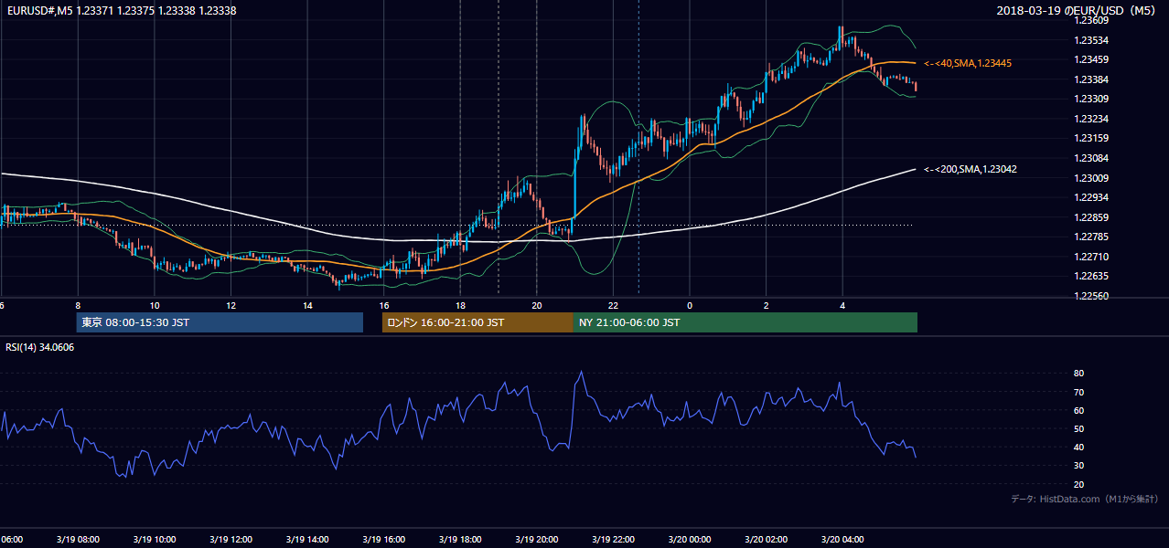Image resolution: width=1169 pixels, height=548 pixels.
Task: Click price level 1.23609 on axis
Action: click(1091, 20)
